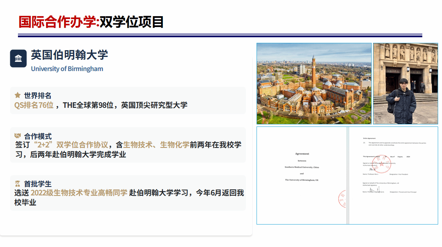
Task: Click the handshake icon beside 合作模式
Action: tap(18, 136)
